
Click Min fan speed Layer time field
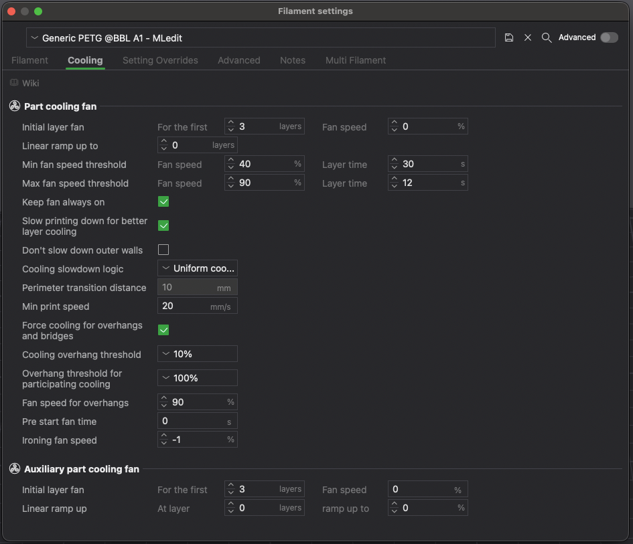click(428, 164)
